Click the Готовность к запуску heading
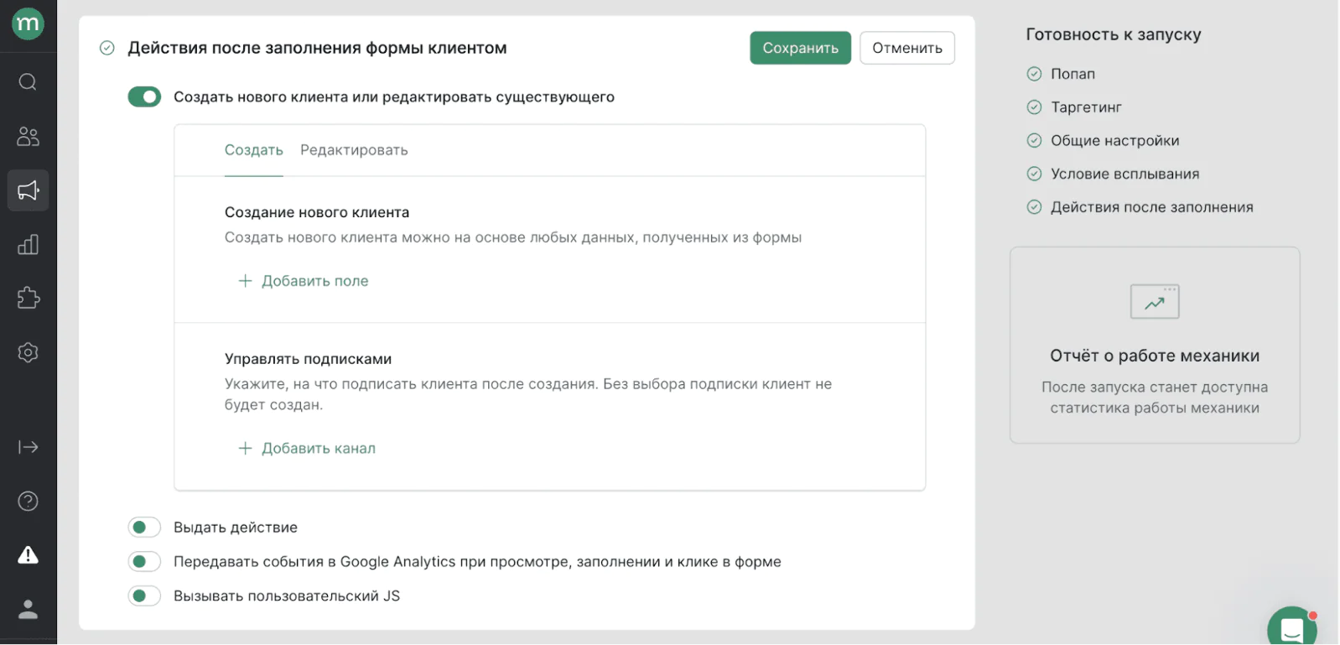This screenshot has height=645, width=1340. 1113,34
